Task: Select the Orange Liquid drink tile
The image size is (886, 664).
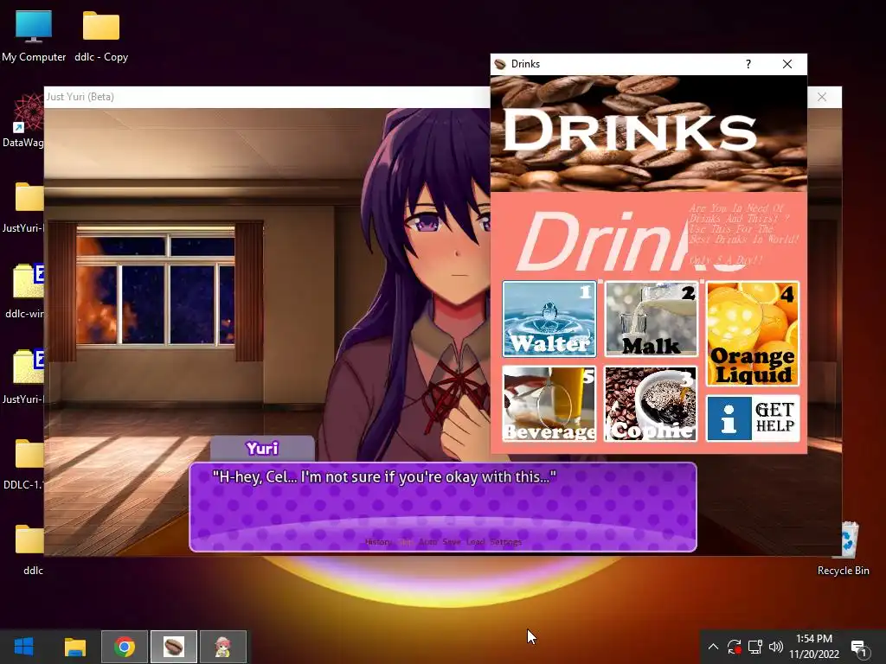Action: pyautogui.click(x=753, y=334)
